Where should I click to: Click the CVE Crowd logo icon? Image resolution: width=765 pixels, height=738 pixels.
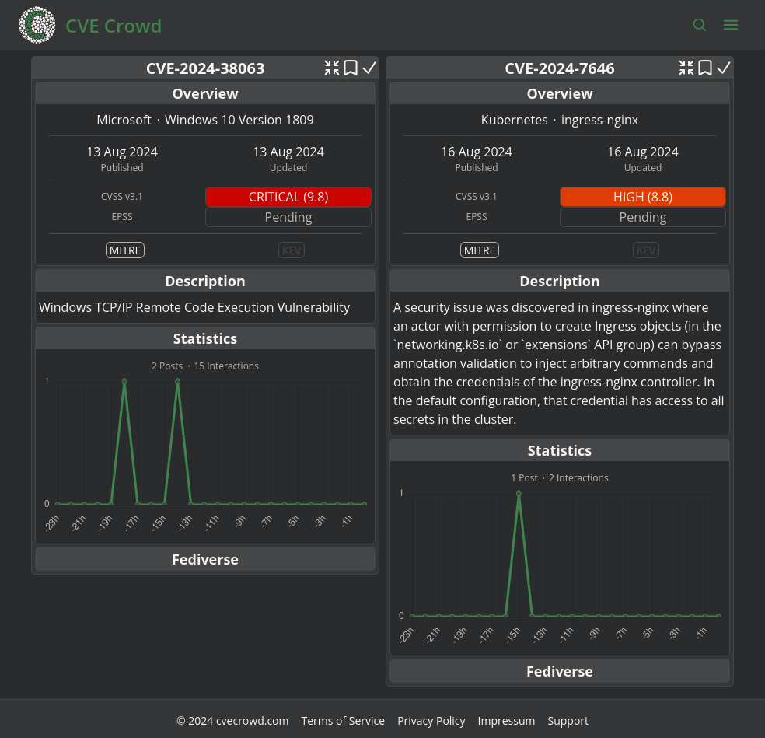(37, 25)
